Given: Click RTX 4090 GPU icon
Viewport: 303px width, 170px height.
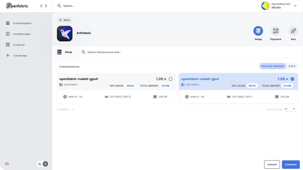Looking at the screenshot, I should pyautogui.click(x=106, y=97).
